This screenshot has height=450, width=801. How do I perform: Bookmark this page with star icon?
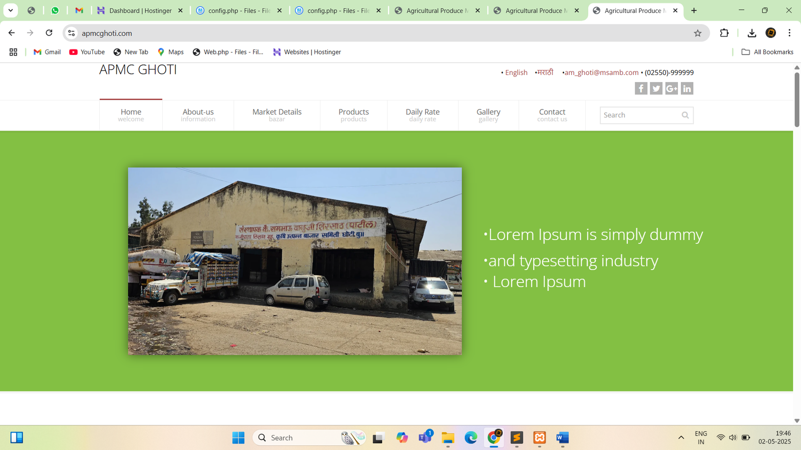[697, 33]
